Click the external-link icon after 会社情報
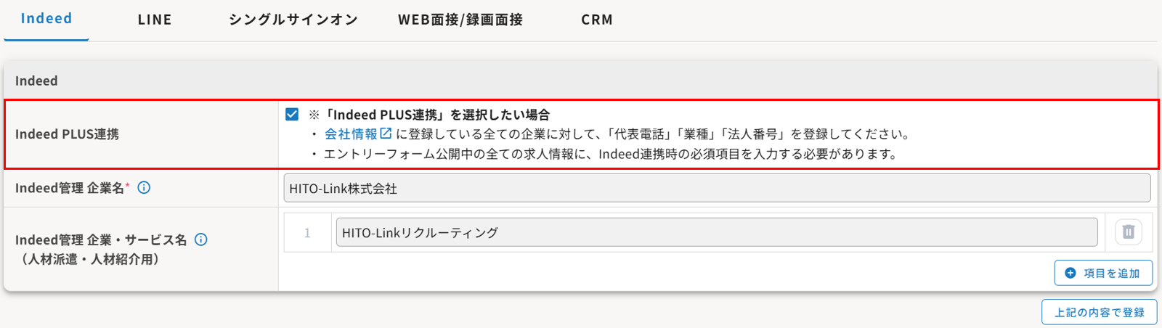The image size is (1162, 328). (x=386, y=134)
